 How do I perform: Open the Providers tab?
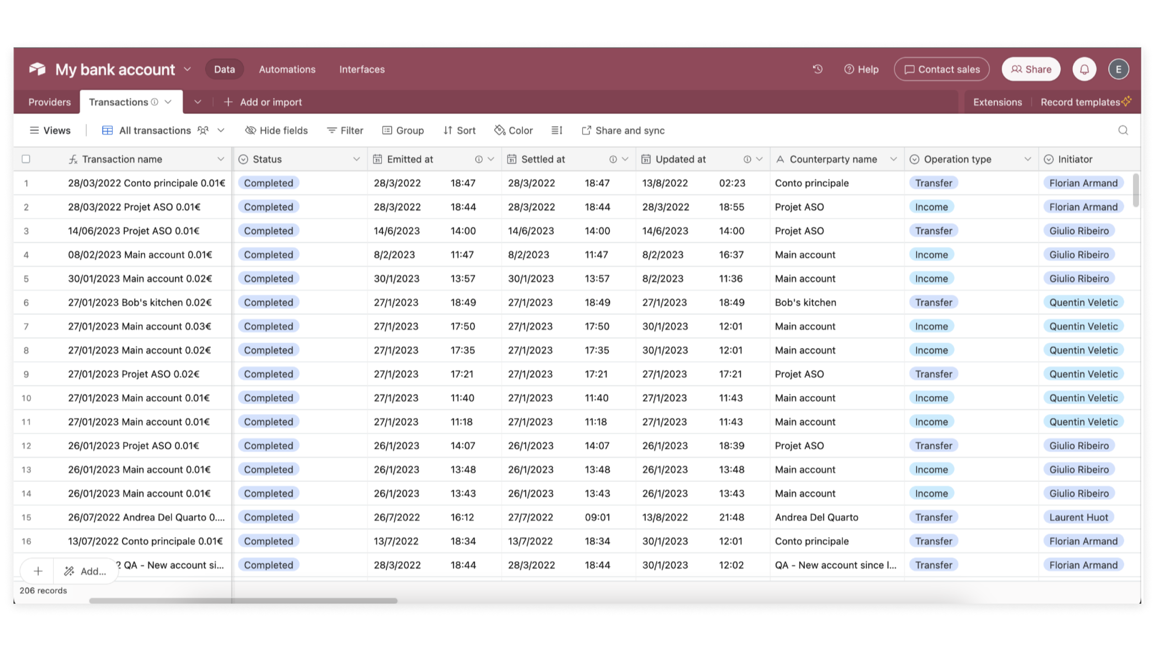[49, 102]
